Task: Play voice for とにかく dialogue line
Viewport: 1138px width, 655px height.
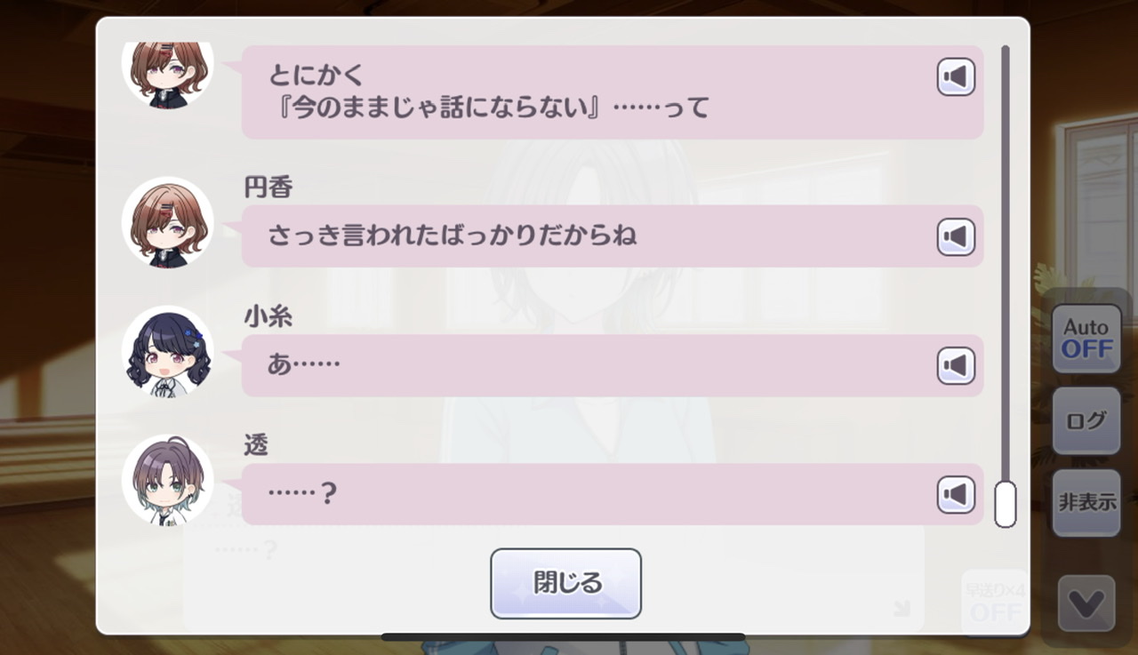Action: pyautogui.click(x=956, y=77)
